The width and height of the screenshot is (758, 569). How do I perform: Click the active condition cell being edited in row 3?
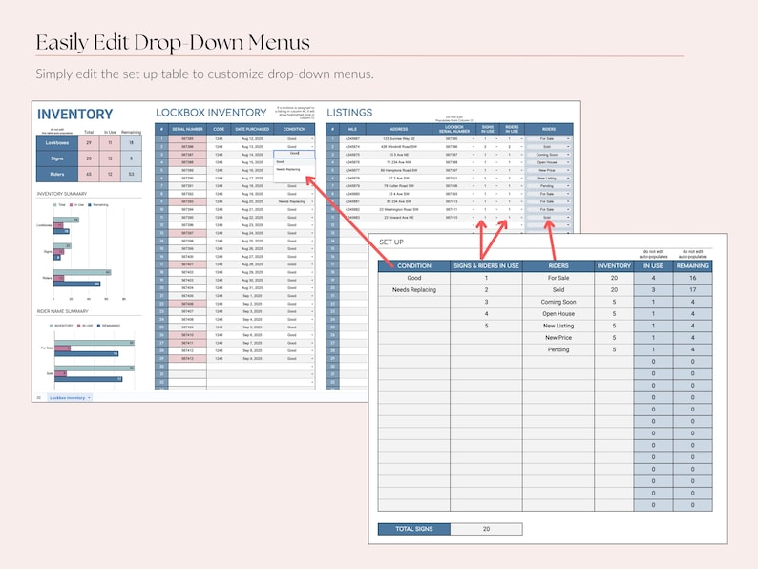point(294,154)
